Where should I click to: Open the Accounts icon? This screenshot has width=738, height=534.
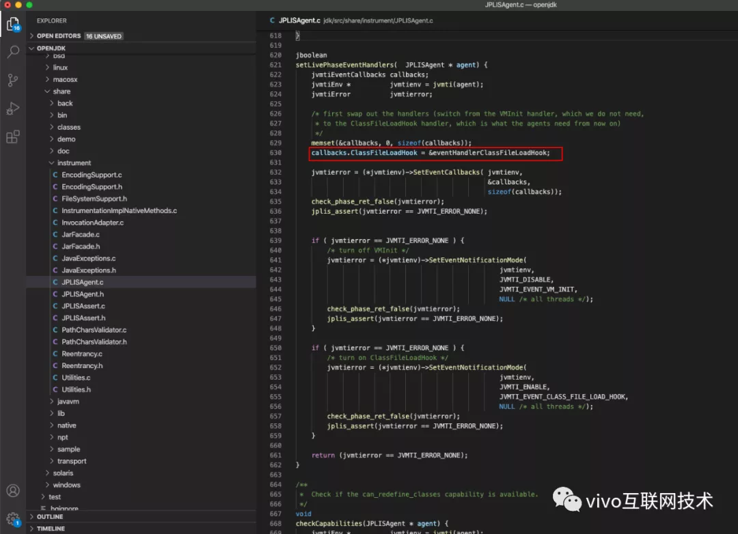[x=13, y=491]
